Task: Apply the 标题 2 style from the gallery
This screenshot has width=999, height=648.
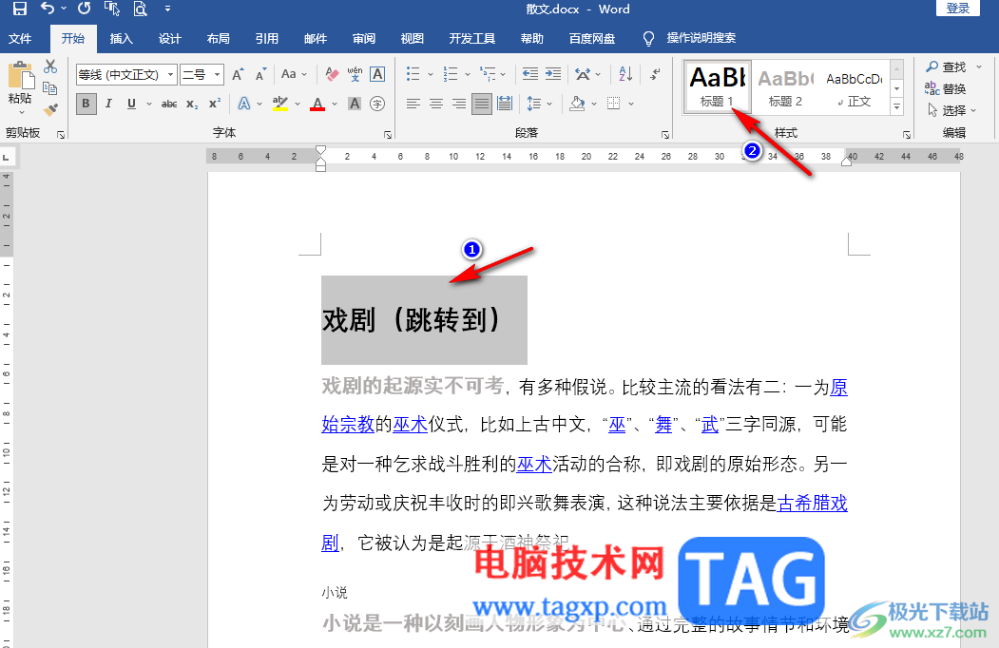Action: coord(785,87)
